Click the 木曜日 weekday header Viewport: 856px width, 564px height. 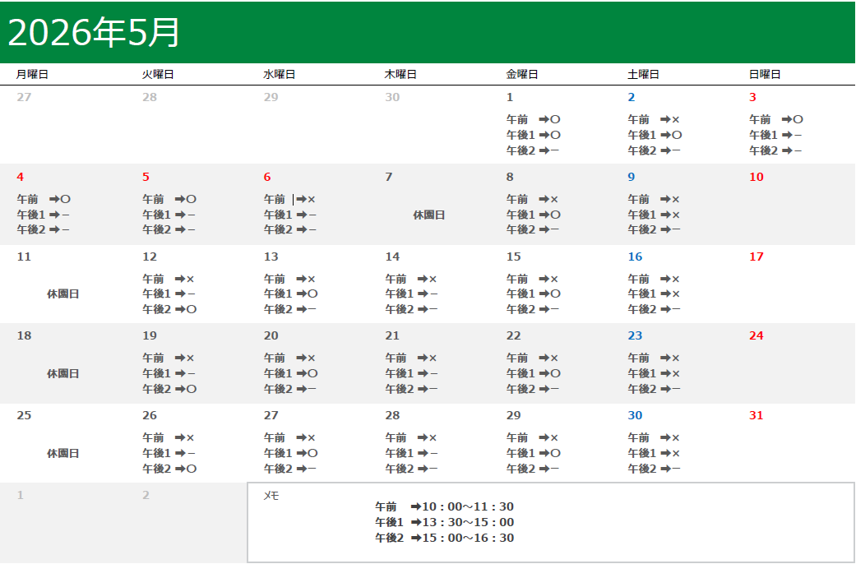(x=400, y=74)
